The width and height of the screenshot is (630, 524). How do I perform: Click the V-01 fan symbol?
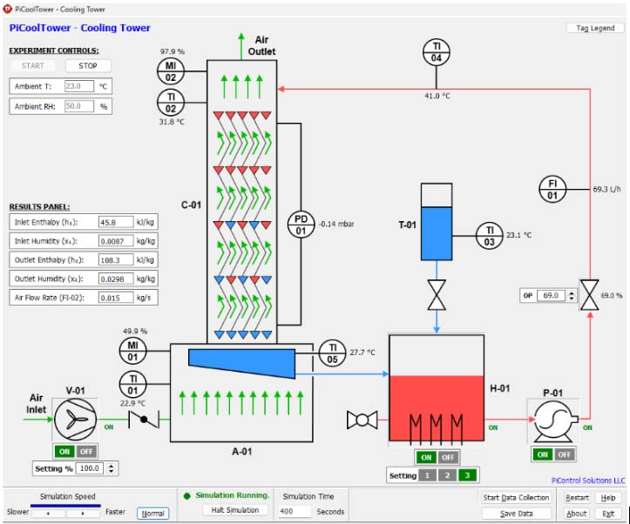(x=75, y=420)
